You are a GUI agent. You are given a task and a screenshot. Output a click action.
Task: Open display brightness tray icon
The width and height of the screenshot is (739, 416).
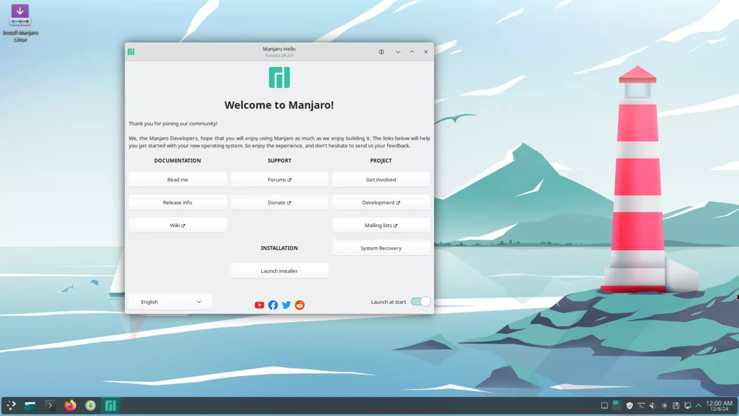[x=665, y=406]
